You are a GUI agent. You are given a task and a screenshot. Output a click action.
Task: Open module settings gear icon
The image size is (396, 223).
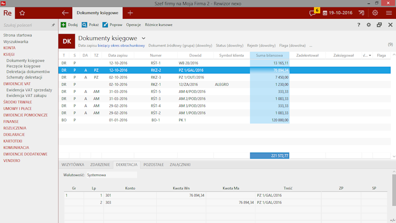pos(369,25)
